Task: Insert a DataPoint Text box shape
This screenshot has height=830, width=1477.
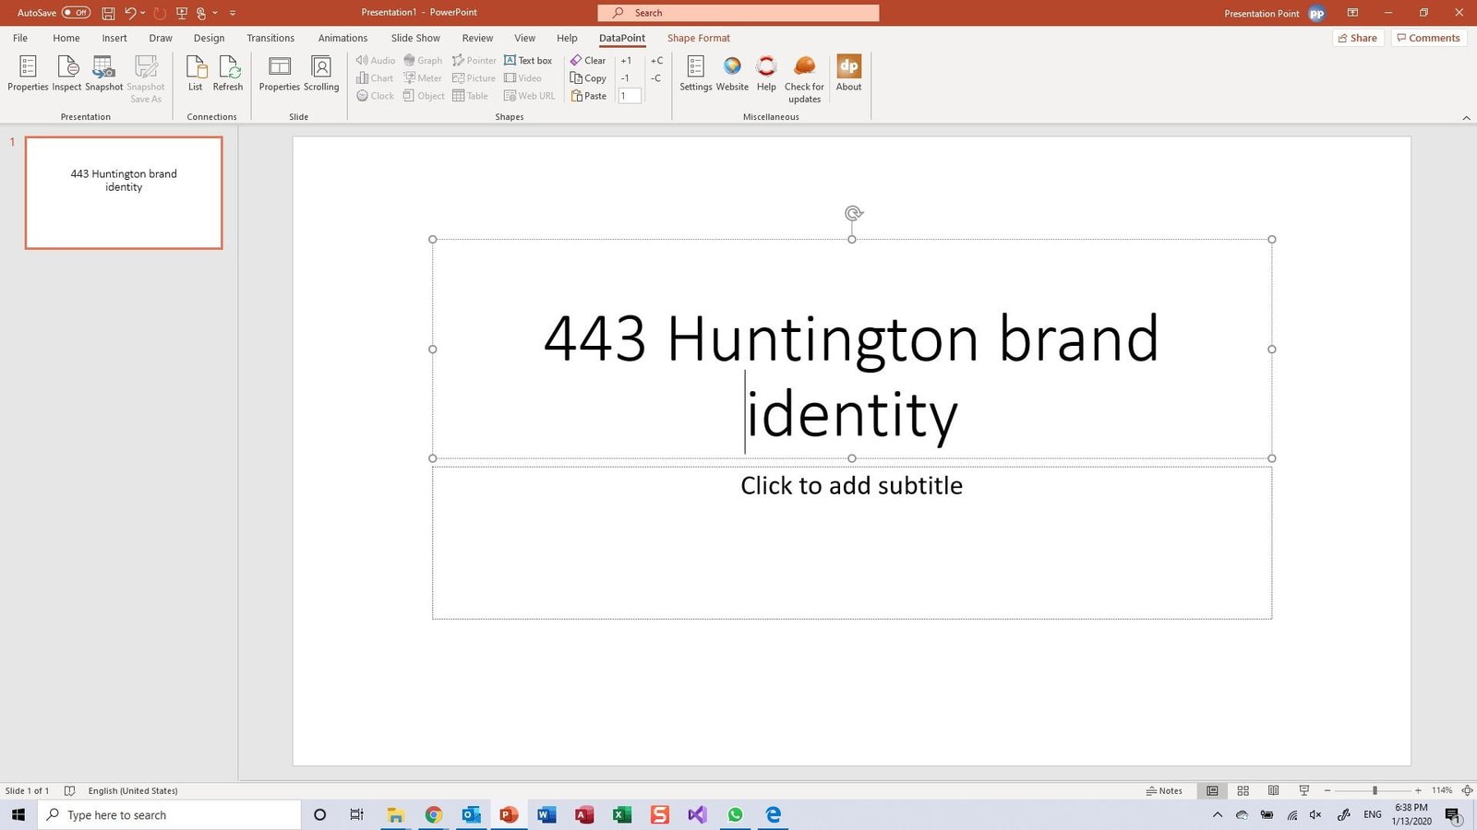Action: 528,61
